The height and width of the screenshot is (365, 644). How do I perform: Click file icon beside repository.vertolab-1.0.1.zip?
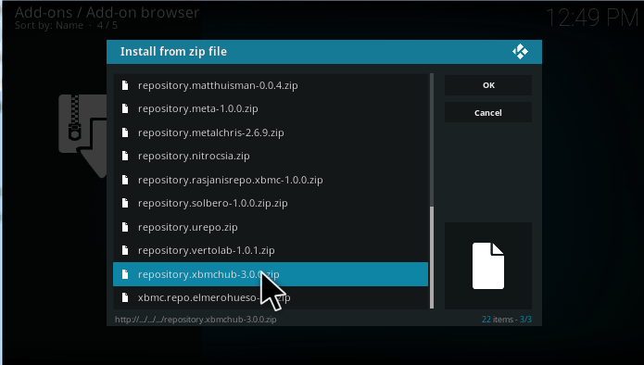click(125, 250)
